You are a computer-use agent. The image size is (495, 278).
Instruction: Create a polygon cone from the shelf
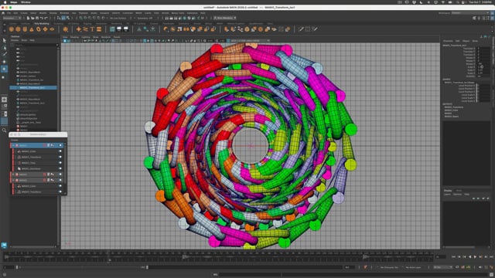click(32, 29)
